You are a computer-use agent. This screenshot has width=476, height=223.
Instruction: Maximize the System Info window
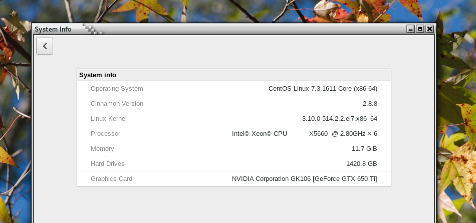(420, 29)
